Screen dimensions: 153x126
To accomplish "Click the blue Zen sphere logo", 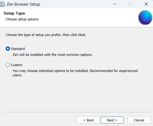I will coord(145,17).
